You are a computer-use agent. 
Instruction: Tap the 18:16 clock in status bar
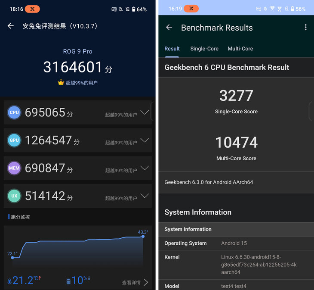(16, 9)
